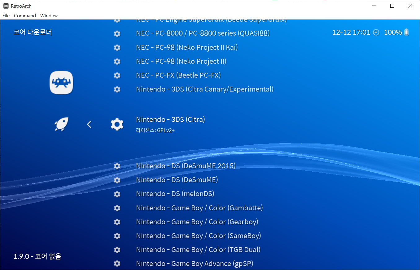Click the 100% battery percentage text
Screen dimensions: 420x270
click(393, 32)
